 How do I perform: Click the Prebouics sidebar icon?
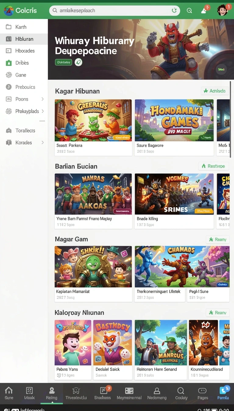pyautogui.click(x=9, y=87)
